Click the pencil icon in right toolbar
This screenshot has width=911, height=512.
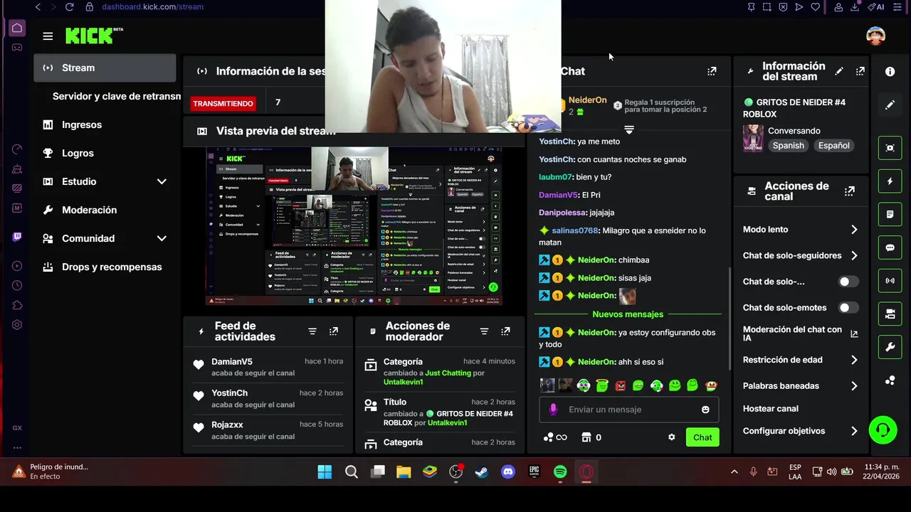pos(890,105)
